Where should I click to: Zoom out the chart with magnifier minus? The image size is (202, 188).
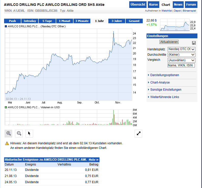tap(19, 133)
